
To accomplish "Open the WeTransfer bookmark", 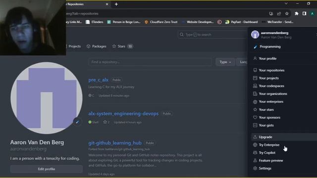I will pyautogui.click(x=277, y=22).
